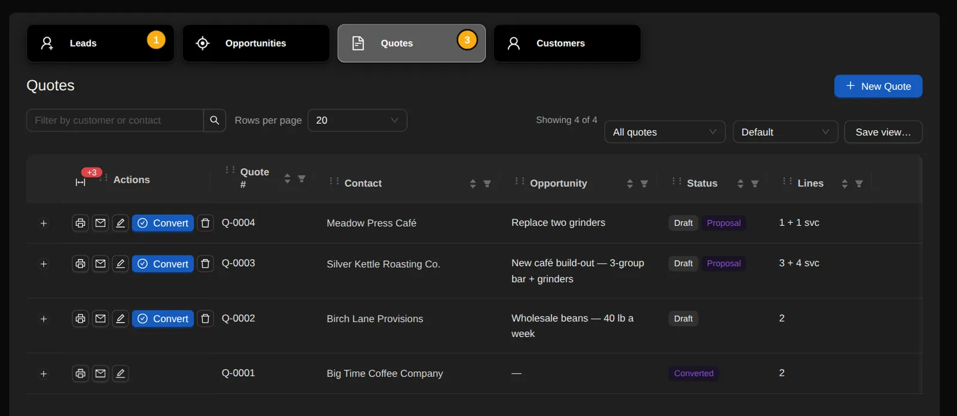
Task: Email quote Q-0001 via envelope icon
Action: pyautogui.click(x=100, y=374)
